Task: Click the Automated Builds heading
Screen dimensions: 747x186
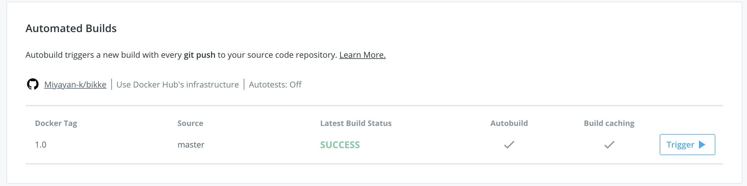Action: point(71,28)
